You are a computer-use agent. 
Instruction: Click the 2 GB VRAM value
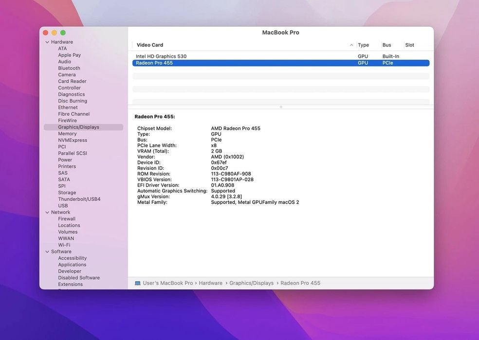tap(216, 151)
